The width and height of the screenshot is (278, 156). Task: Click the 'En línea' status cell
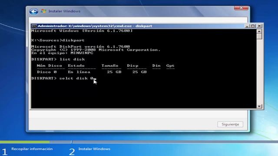(79, 72)
